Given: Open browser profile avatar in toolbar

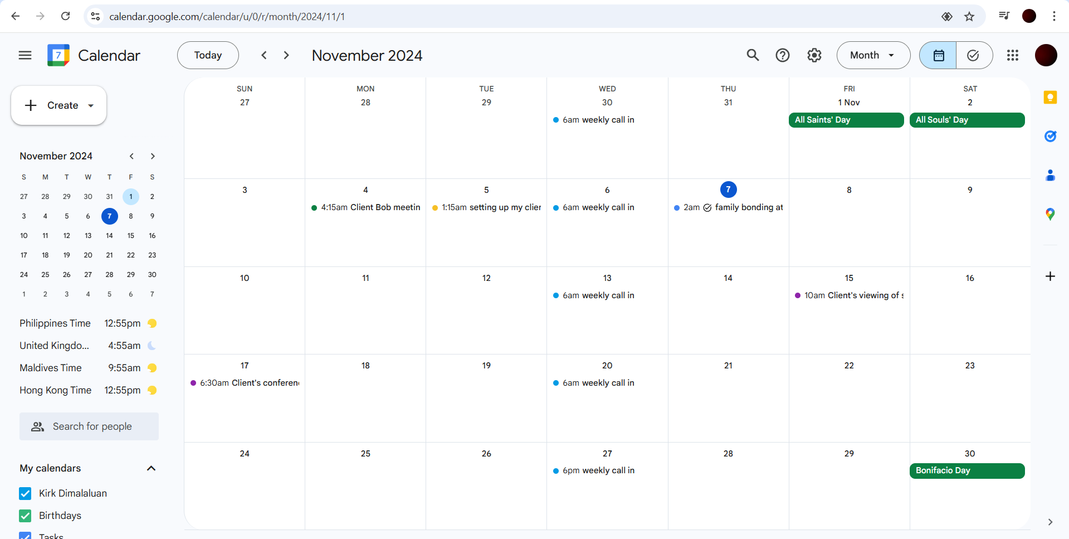Looking at the screenshot, I should point(1029,16).
